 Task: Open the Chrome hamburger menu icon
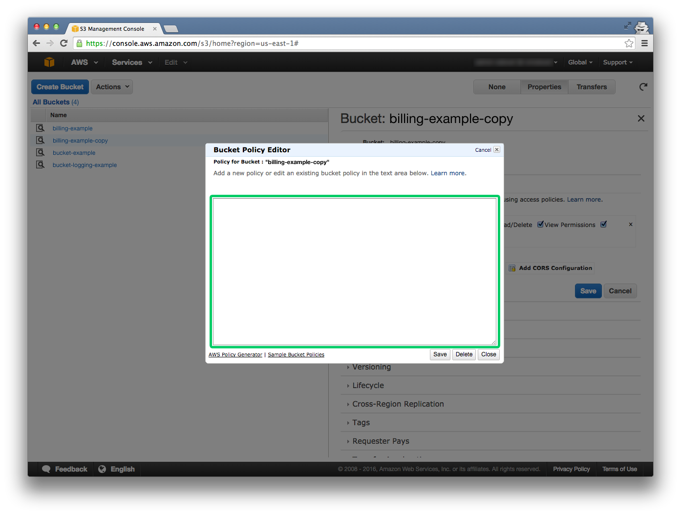pos(644,43)
